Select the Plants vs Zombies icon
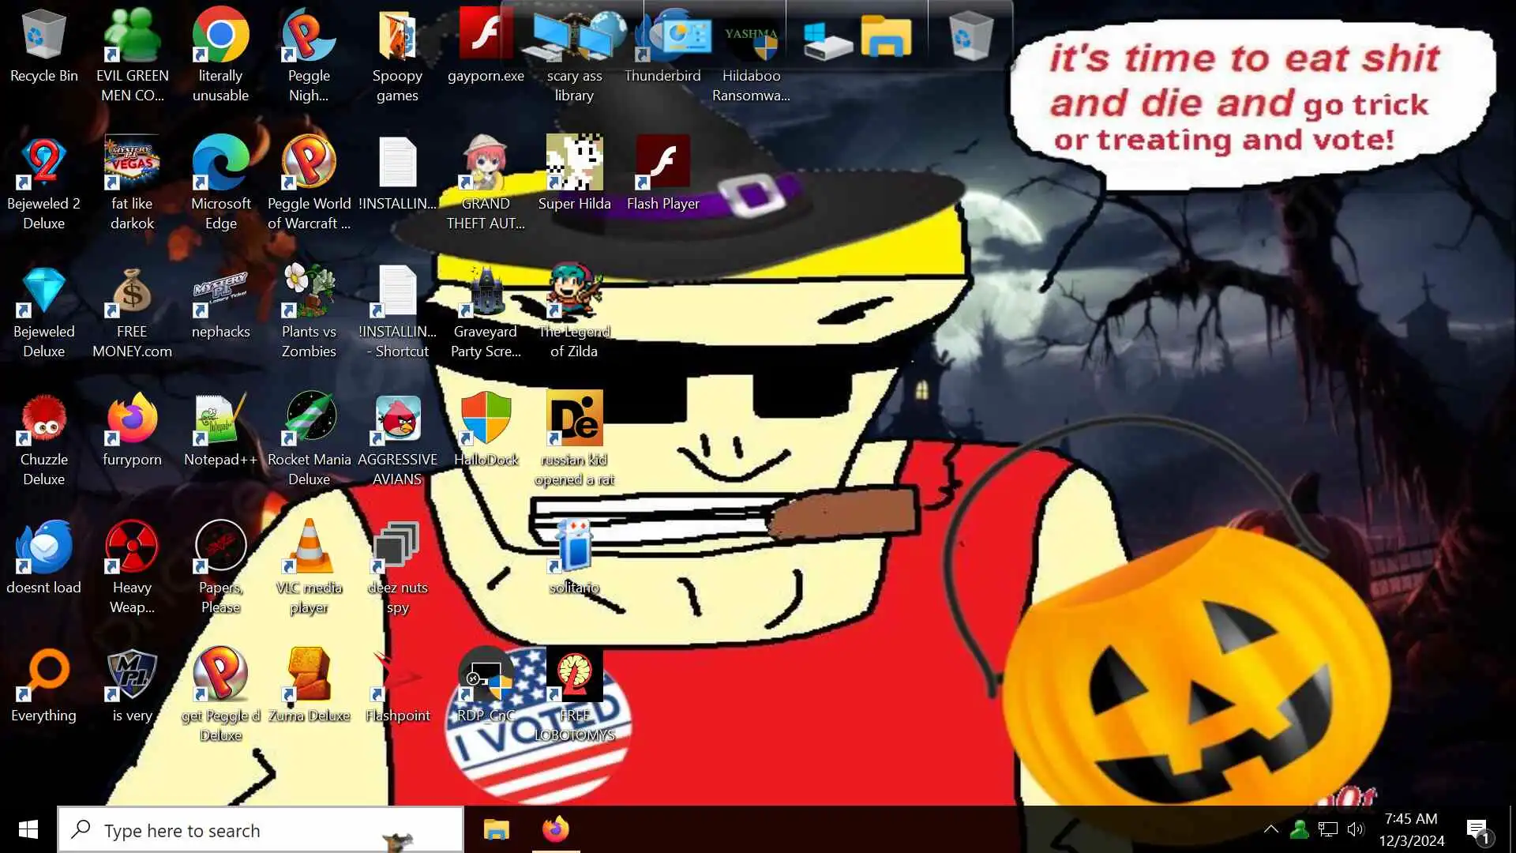The image size is (1516, 853). point(309,291)
